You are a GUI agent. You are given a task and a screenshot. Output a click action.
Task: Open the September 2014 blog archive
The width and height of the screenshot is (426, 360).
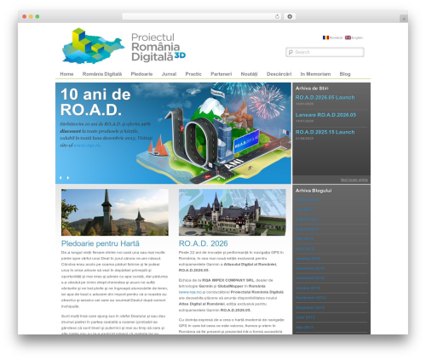[x=310, y=298]
